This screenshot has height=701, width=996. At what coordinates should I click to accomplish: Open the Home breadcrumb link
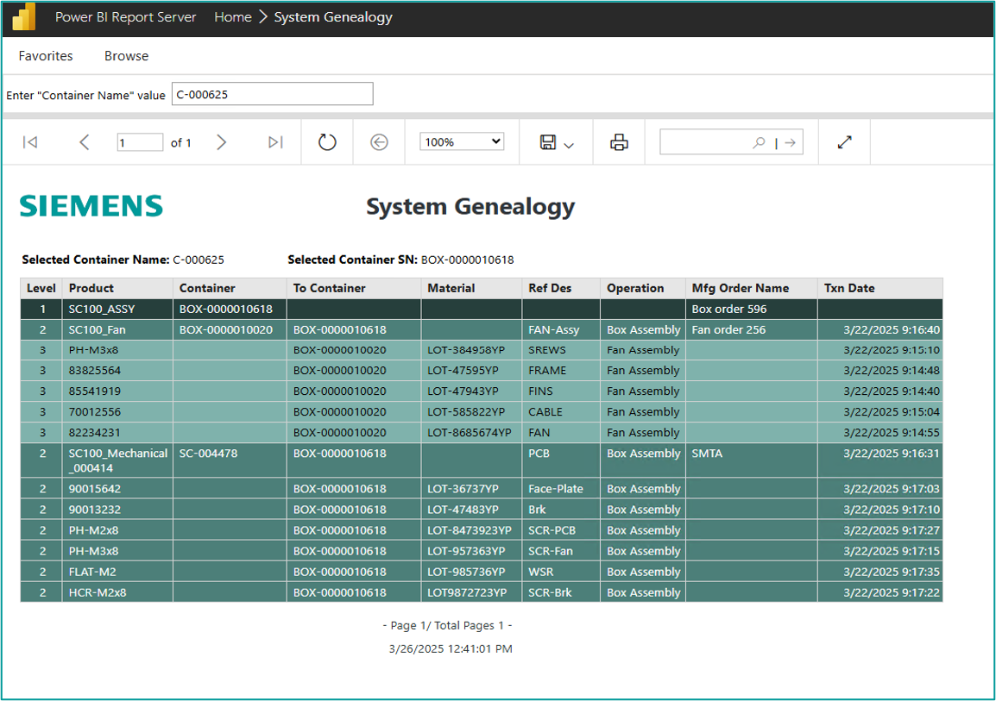[x=232, y=16]
